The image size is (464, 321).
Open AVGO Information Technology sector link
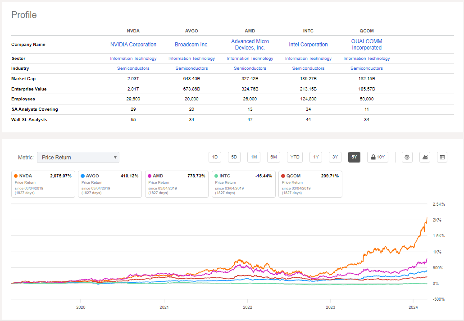[191, 58]
